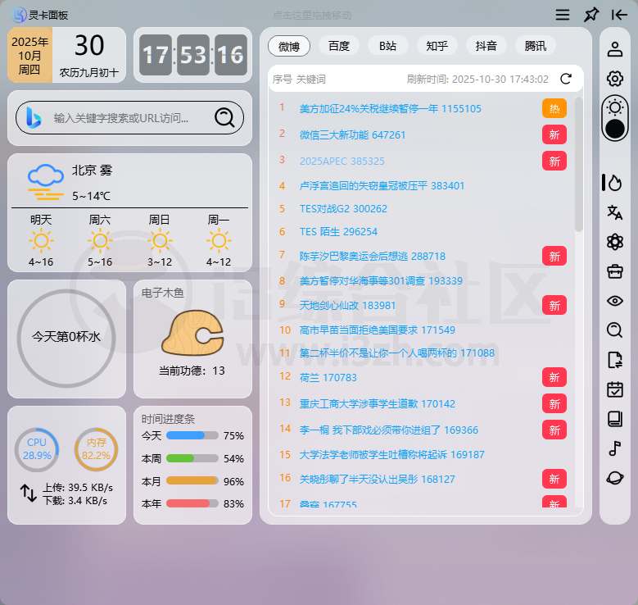
Task: Open trend 微信三大新功能
Action: (x=352, y=134)
